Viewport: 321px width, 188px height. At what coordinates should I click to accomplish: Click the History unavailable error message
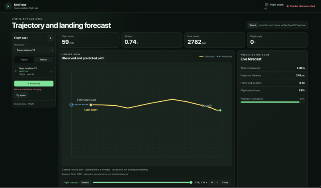(x=28, y=89)
